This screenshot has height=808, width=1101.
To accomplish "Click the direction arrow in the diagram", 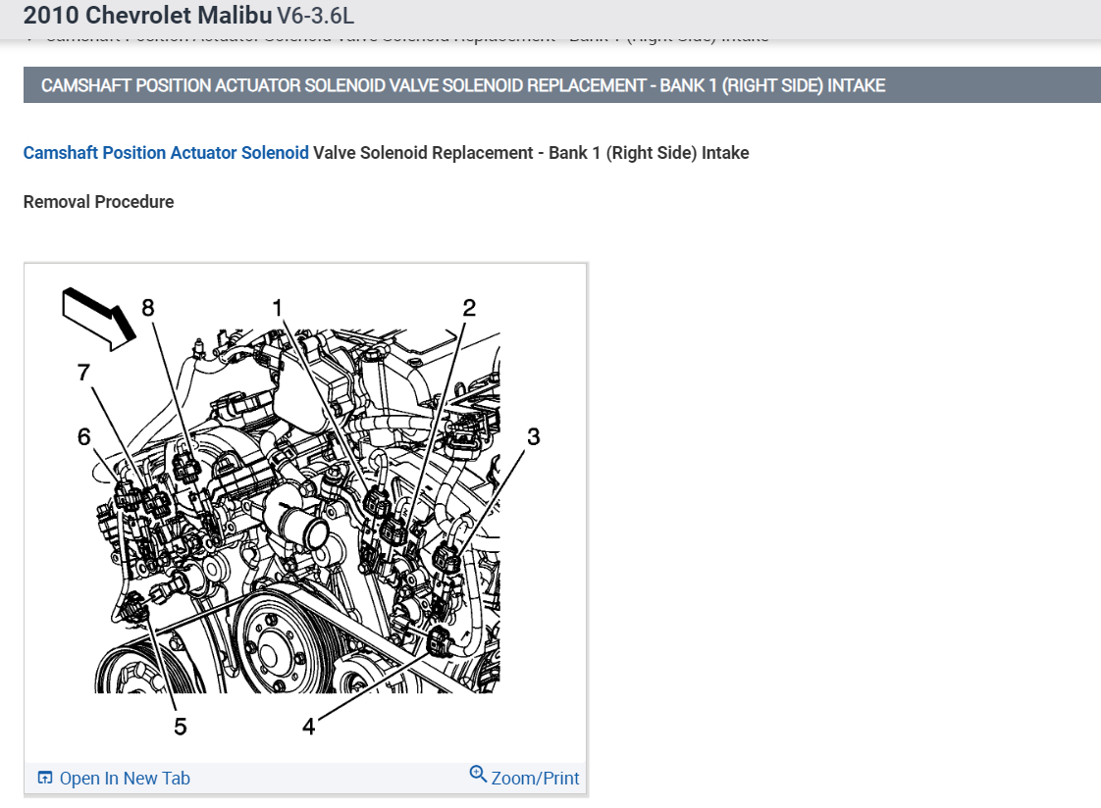I will coord(97,319).
